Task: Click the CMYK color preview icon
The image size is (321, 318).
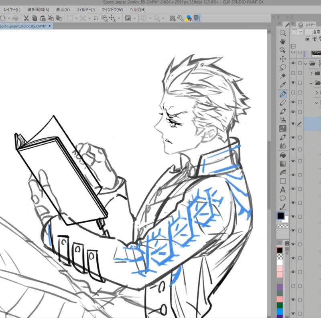Action: click(x=189, y=18)
